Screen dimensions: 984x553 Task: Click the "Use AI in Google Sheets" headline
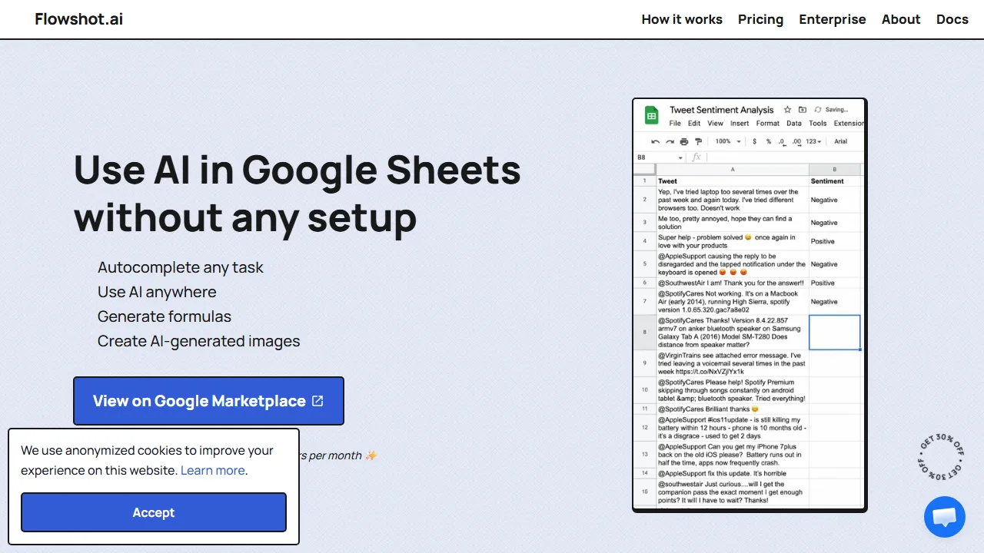click(x=298, y=170)
